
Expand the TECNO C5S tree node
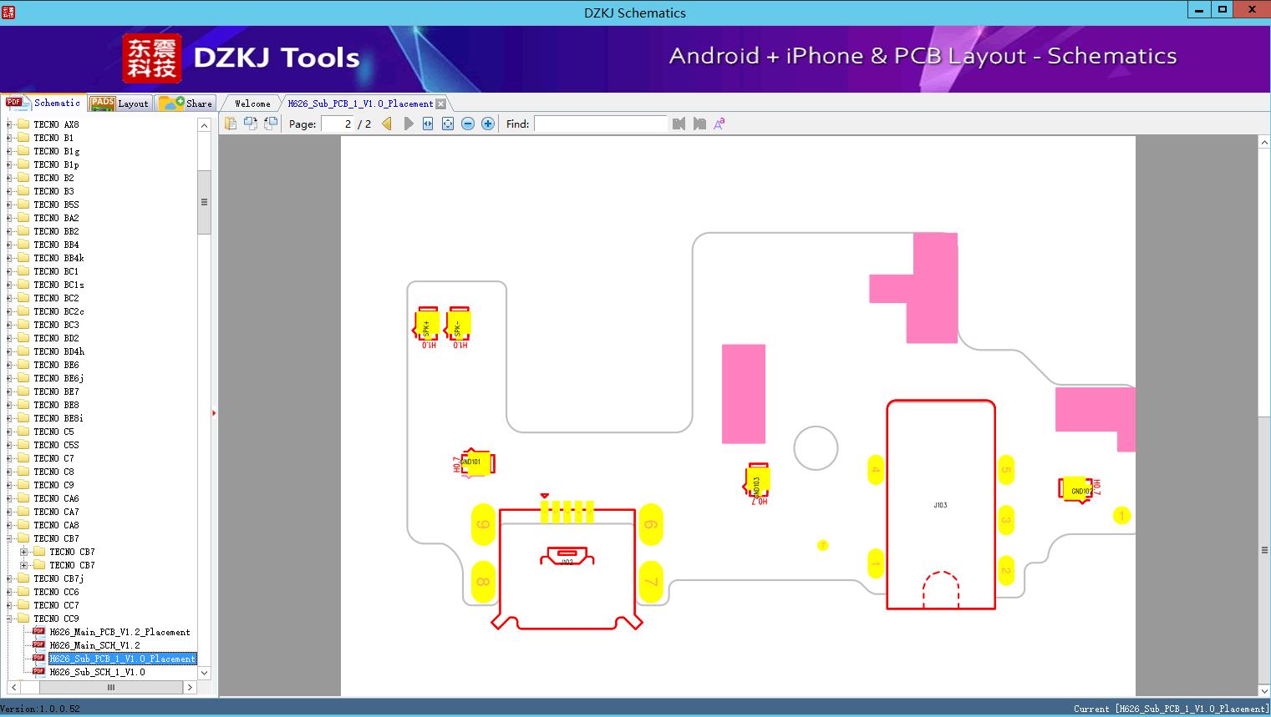point(9,445)
